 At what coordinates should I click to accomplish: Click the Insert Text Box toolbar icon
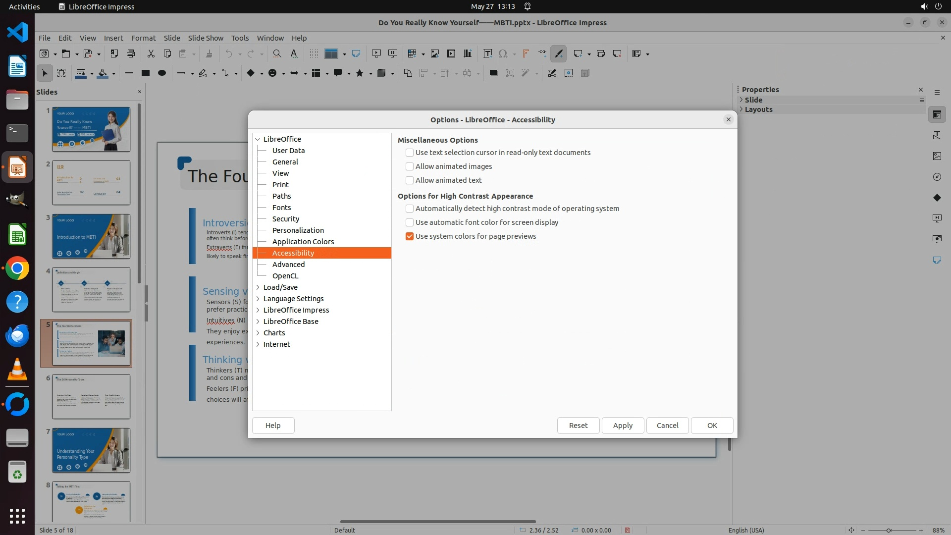(x=487, y=53)
